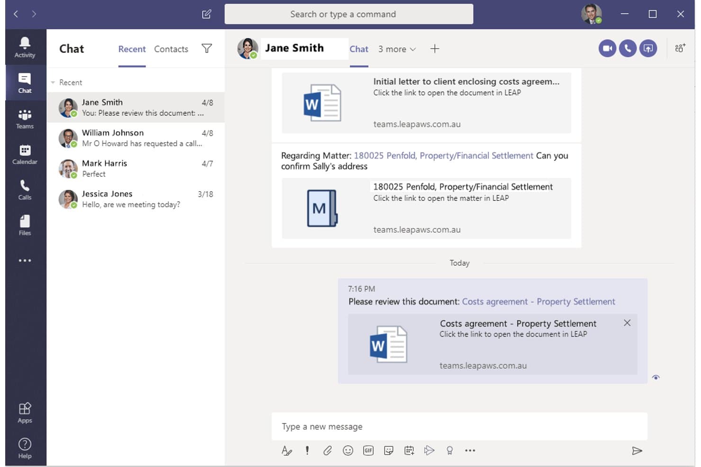Go back using the back arrow
Screen dimensions: 701x467
pyautogui.click(x=16, y=14)
